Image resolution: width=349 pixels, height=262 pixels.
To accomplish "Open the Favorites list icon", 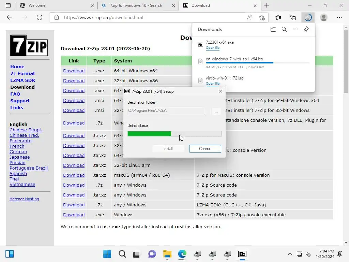I will [x=278, y=17].
